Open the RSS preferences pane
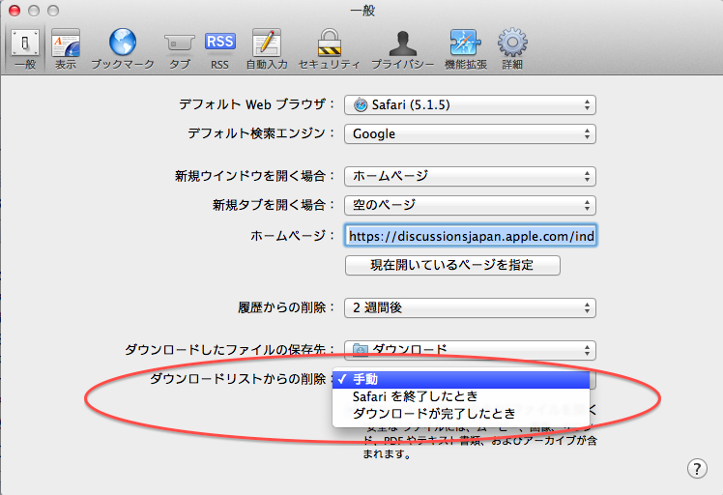The image size is (723, 495). (220, 48)
